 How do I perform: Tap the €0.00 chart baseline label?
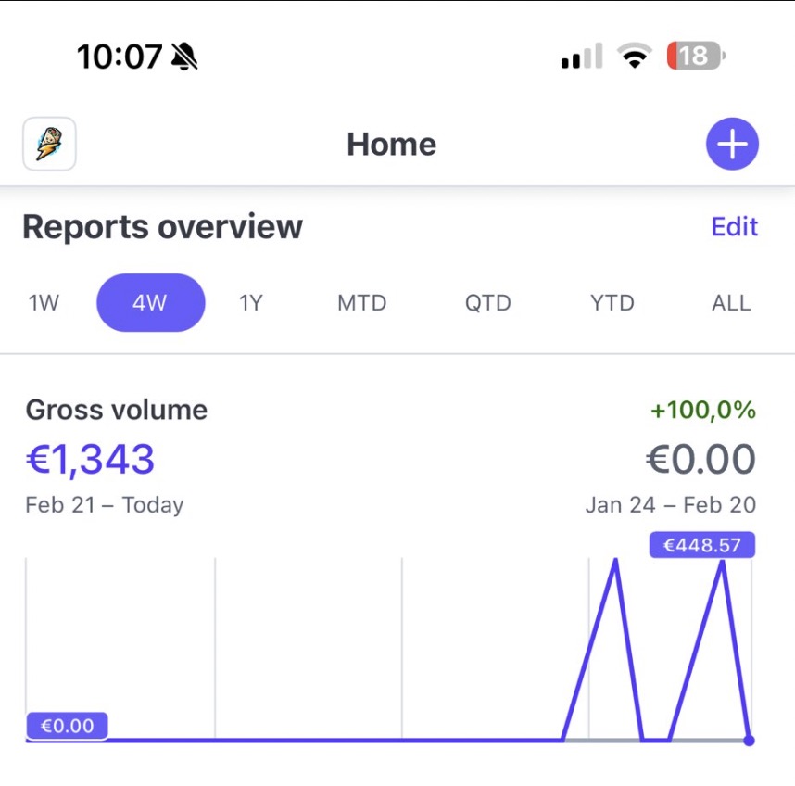[x=68, y=726]
